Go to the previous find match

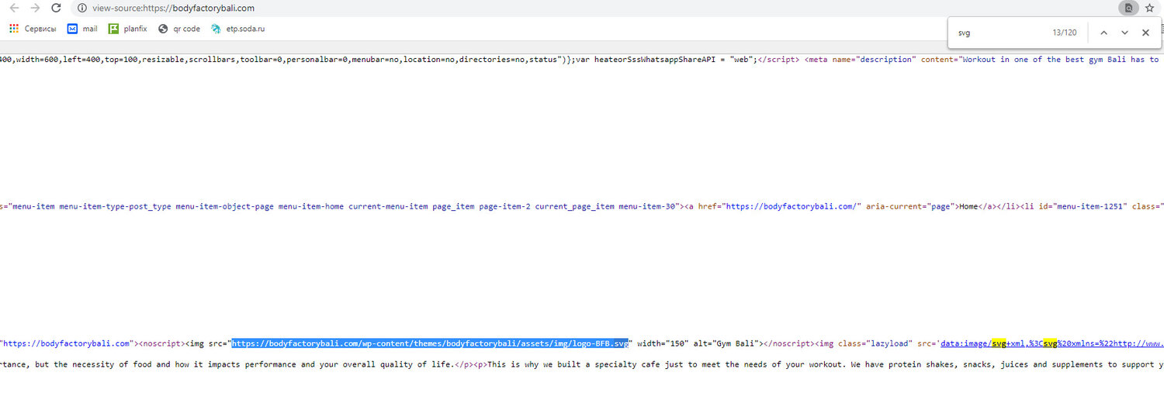click(x=1103, y=33)
